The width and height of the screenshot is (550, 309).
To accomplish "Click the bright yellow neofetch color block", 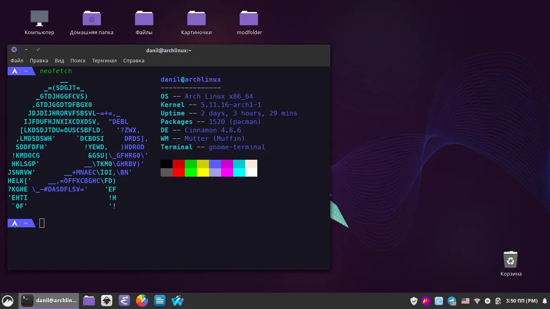I will (x=203, y=172).
